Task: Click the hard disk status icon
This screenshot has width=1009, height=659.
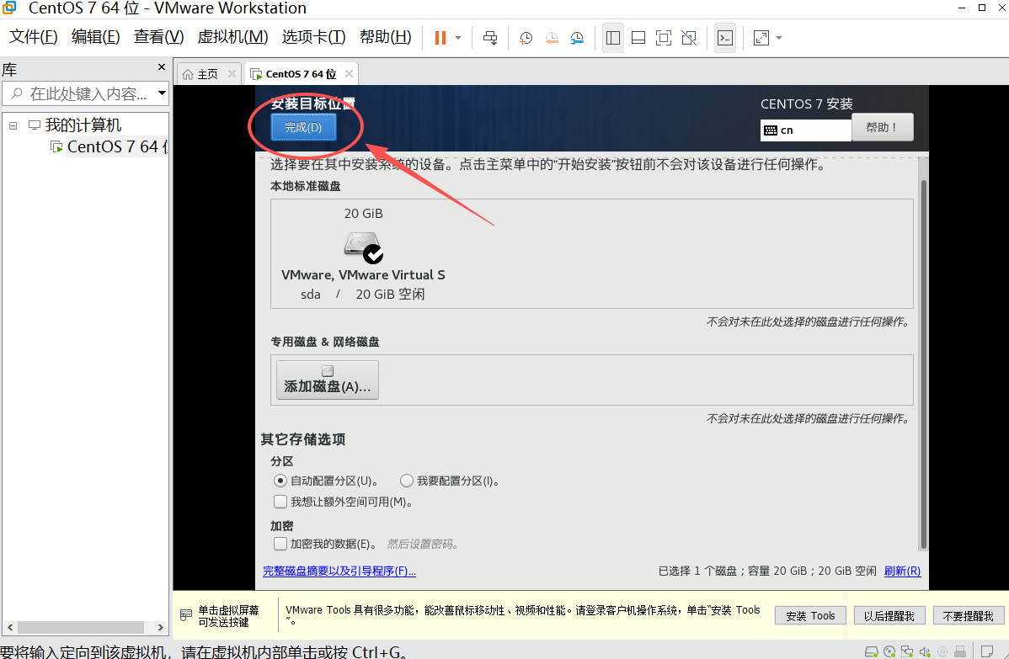Action: tap(871, 651)
